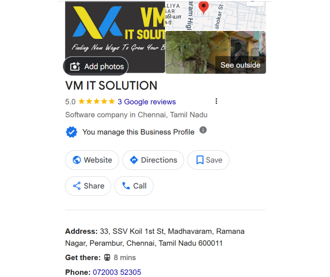
Task: Click the five-star rating display
Action: pos(97,102)
